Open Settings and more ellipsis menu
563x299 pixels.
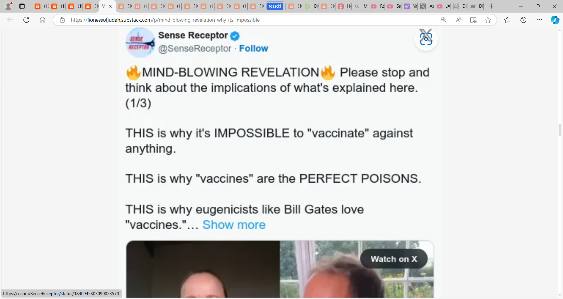(x=540, y=20)
